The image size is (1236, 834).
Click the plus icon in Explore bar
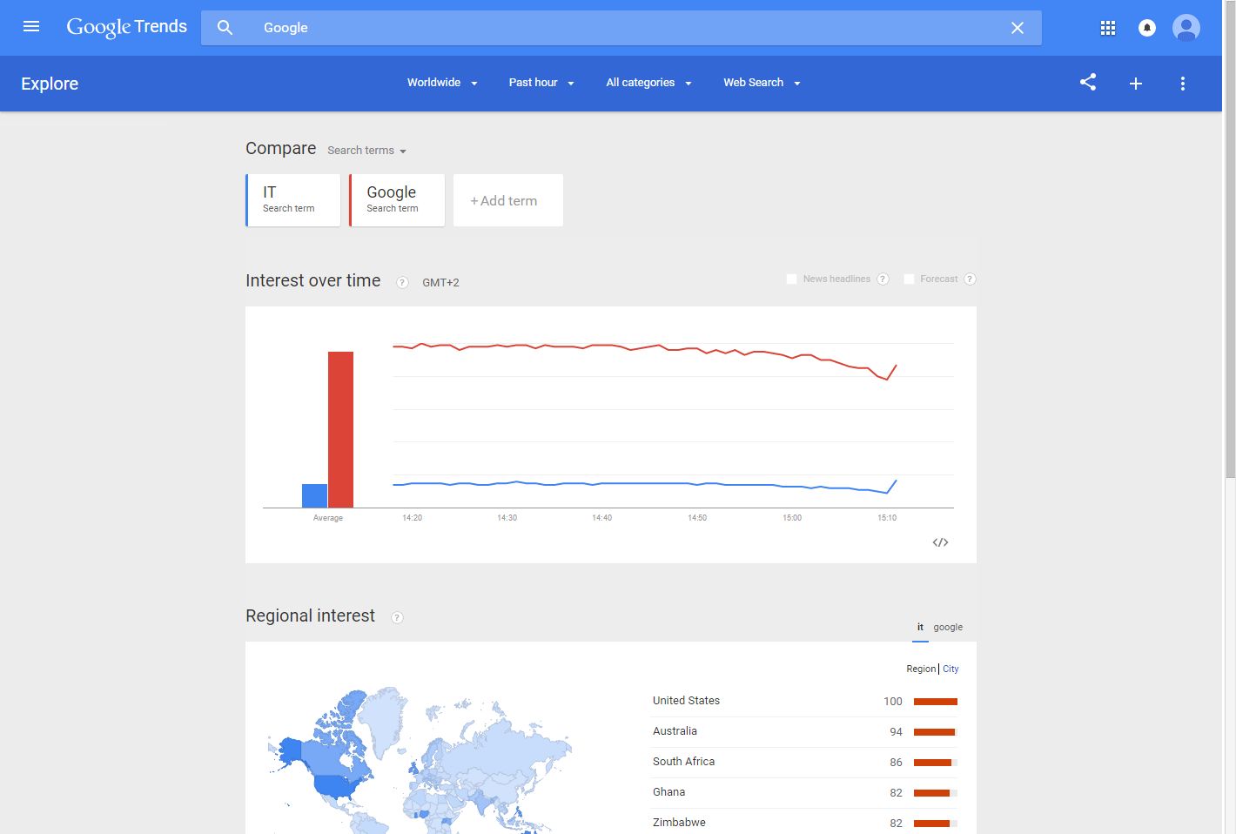[1135, 84]
